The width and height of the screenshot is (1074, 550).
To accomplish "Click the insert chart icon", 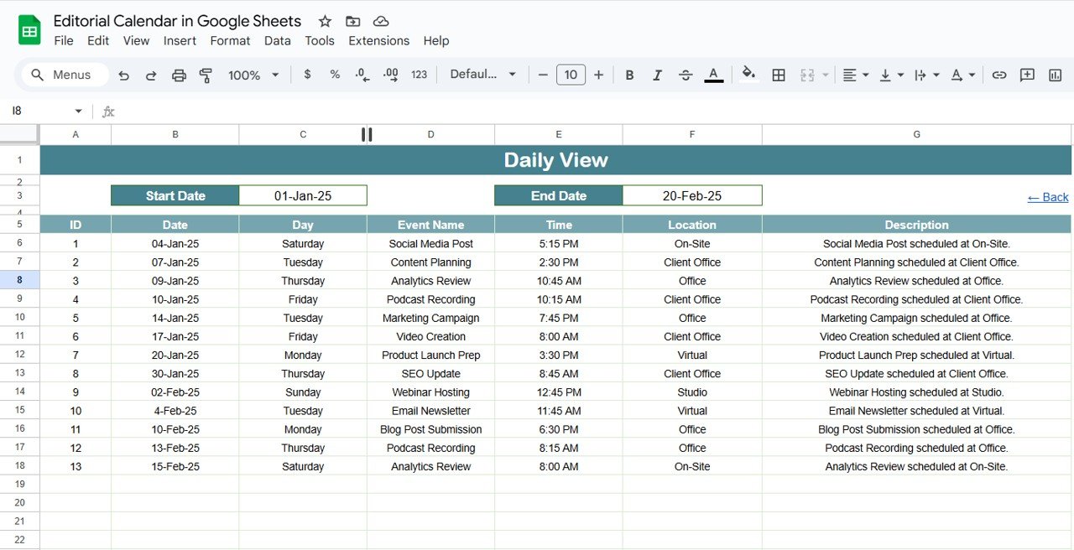I will coord(1055,75).
